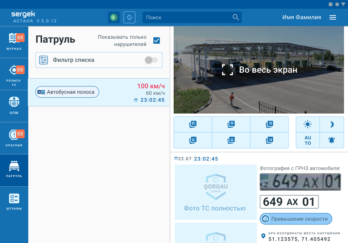The image size is (348, 243).
Task: Move camera downward with center-bottom arrow
Action: tap(231, 140)
